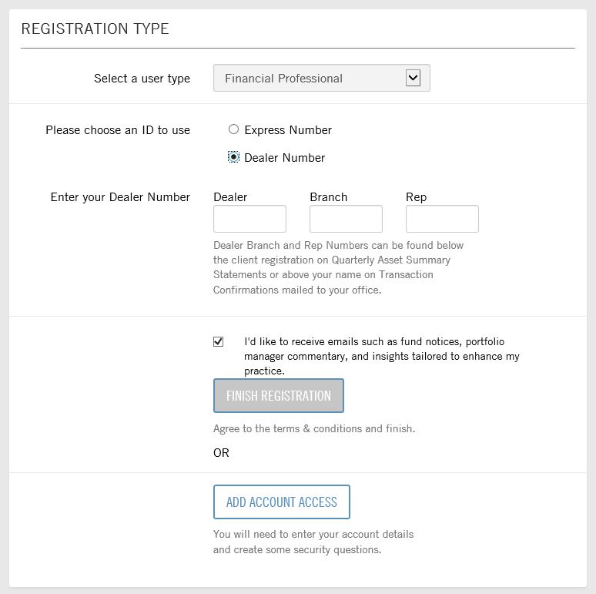Click the Registration Type heading
This screenshot has height=594, width=596.
95,29
